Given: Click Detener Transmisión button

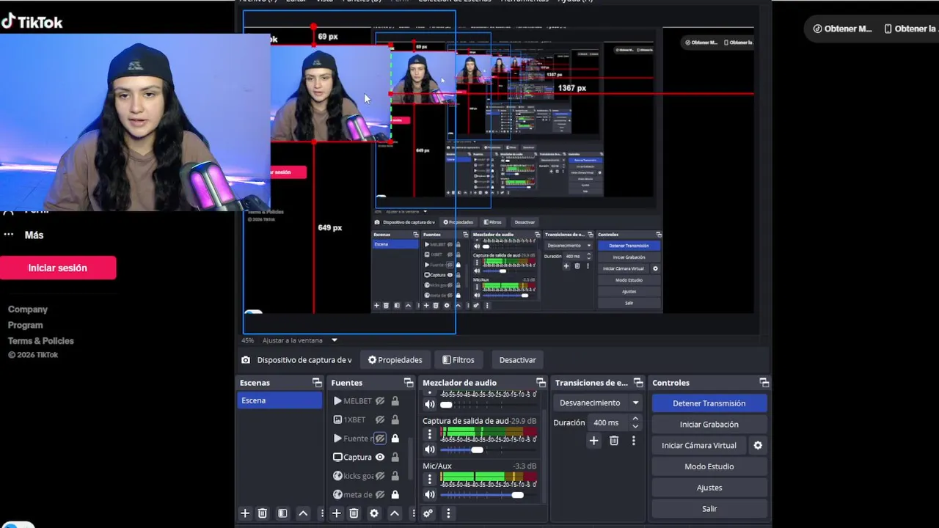Looking at the screenshot, I should (709, 403).
